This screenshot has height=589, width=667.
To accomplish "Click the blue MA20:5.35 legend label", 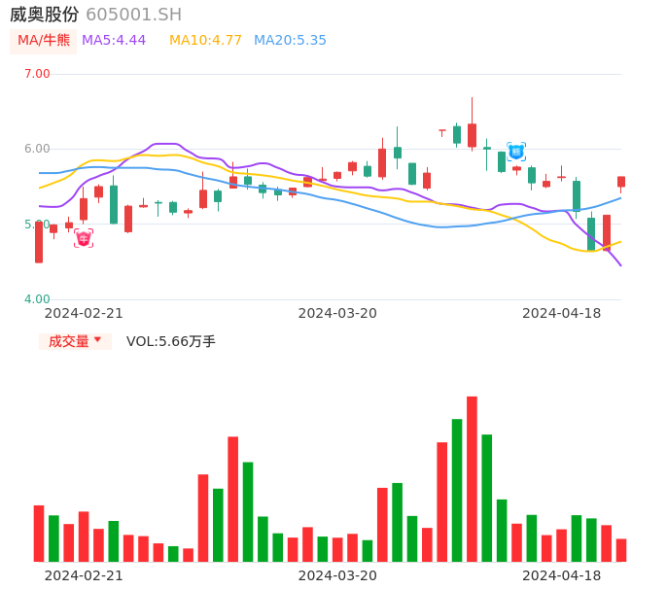I will coord(290,41).
